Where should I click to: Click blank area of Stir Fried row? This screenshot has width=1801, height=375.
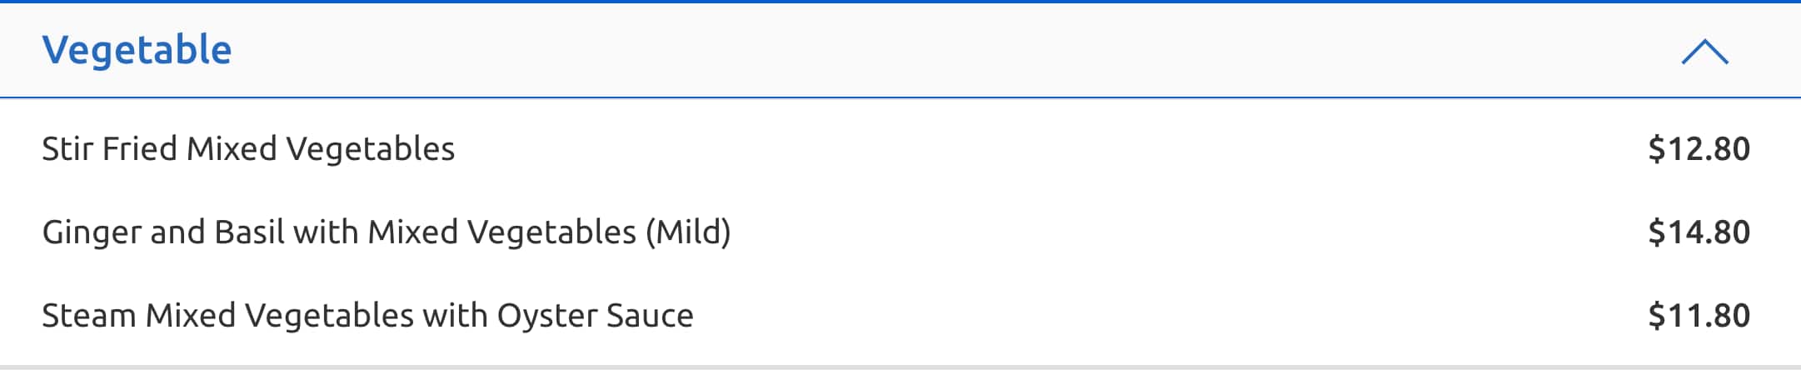tap(1041, 149)
